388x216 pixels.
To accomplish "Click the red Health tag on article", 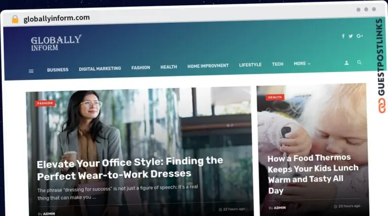I will click(x=275, y=97).
